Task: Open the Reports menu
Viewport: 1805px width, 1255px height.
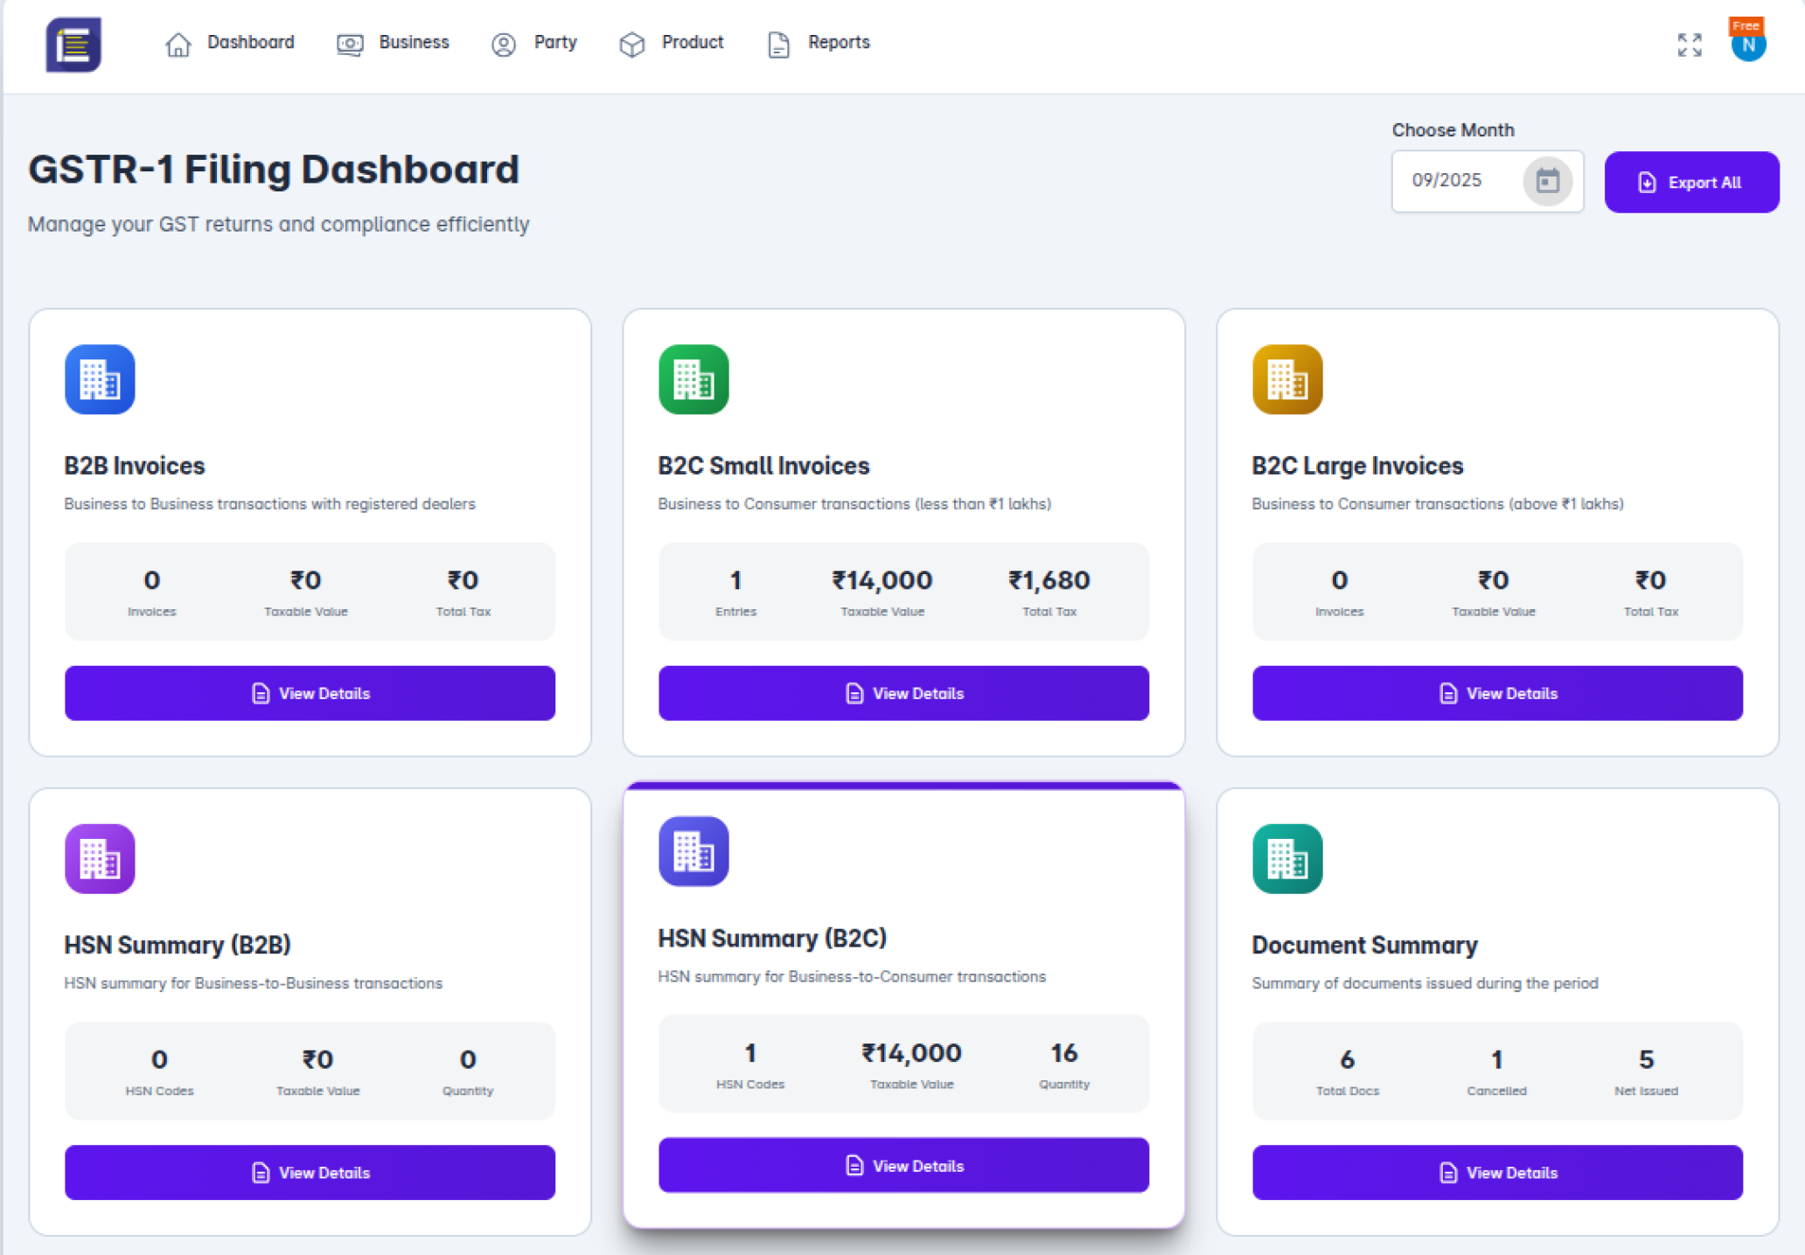Action: [x=819, y=43]
